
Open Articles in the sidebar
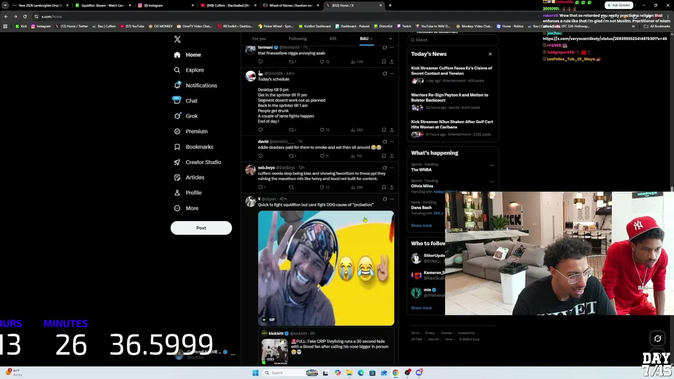point(189,177)
